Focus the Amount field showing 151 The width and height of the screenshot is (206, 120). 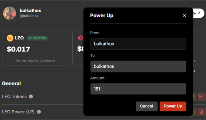(x=138, y=89)
